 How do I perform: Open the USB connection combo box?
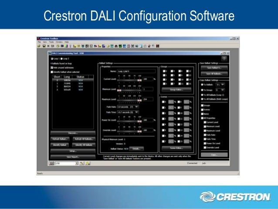(67, 163)
